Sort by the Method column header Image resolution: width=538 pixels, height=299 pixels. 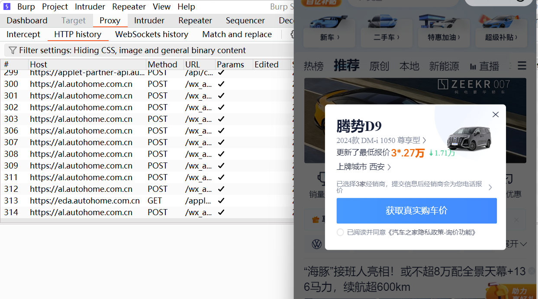164,64
